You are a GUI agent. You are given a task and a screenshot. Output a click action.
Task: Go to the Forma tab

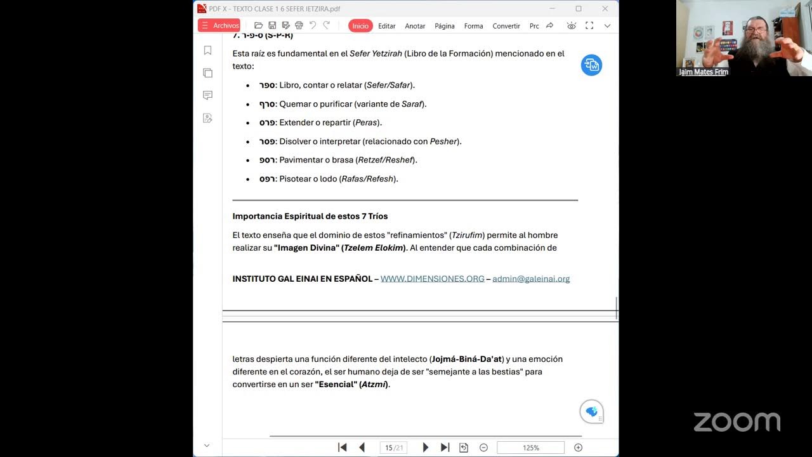pos(473,26)
